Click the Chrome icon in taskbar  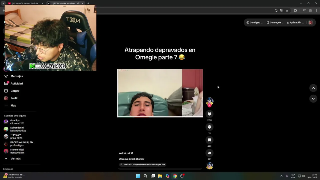click(x=175, y=176)
